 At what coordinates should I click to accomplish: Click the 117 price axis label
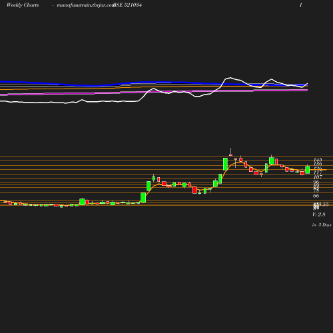click(318, 172)
